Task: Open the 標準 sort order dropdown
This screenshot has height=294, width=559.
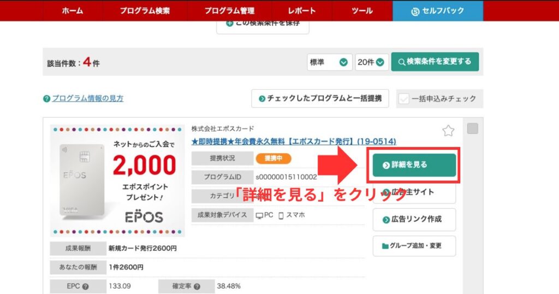Action: tap(329, 62)
